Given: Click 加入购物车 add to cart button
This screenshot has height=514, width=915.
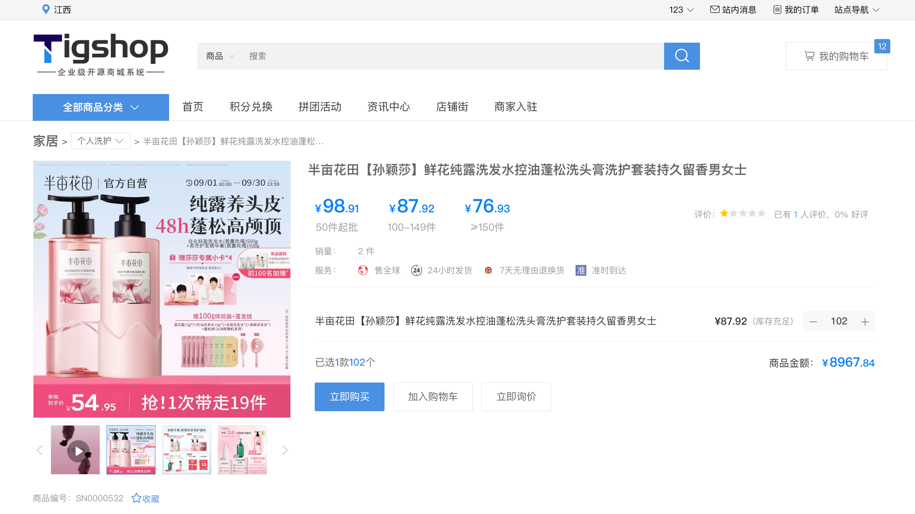Looking at the screenshot, I should pyautogui.click(x=433, y=397).
